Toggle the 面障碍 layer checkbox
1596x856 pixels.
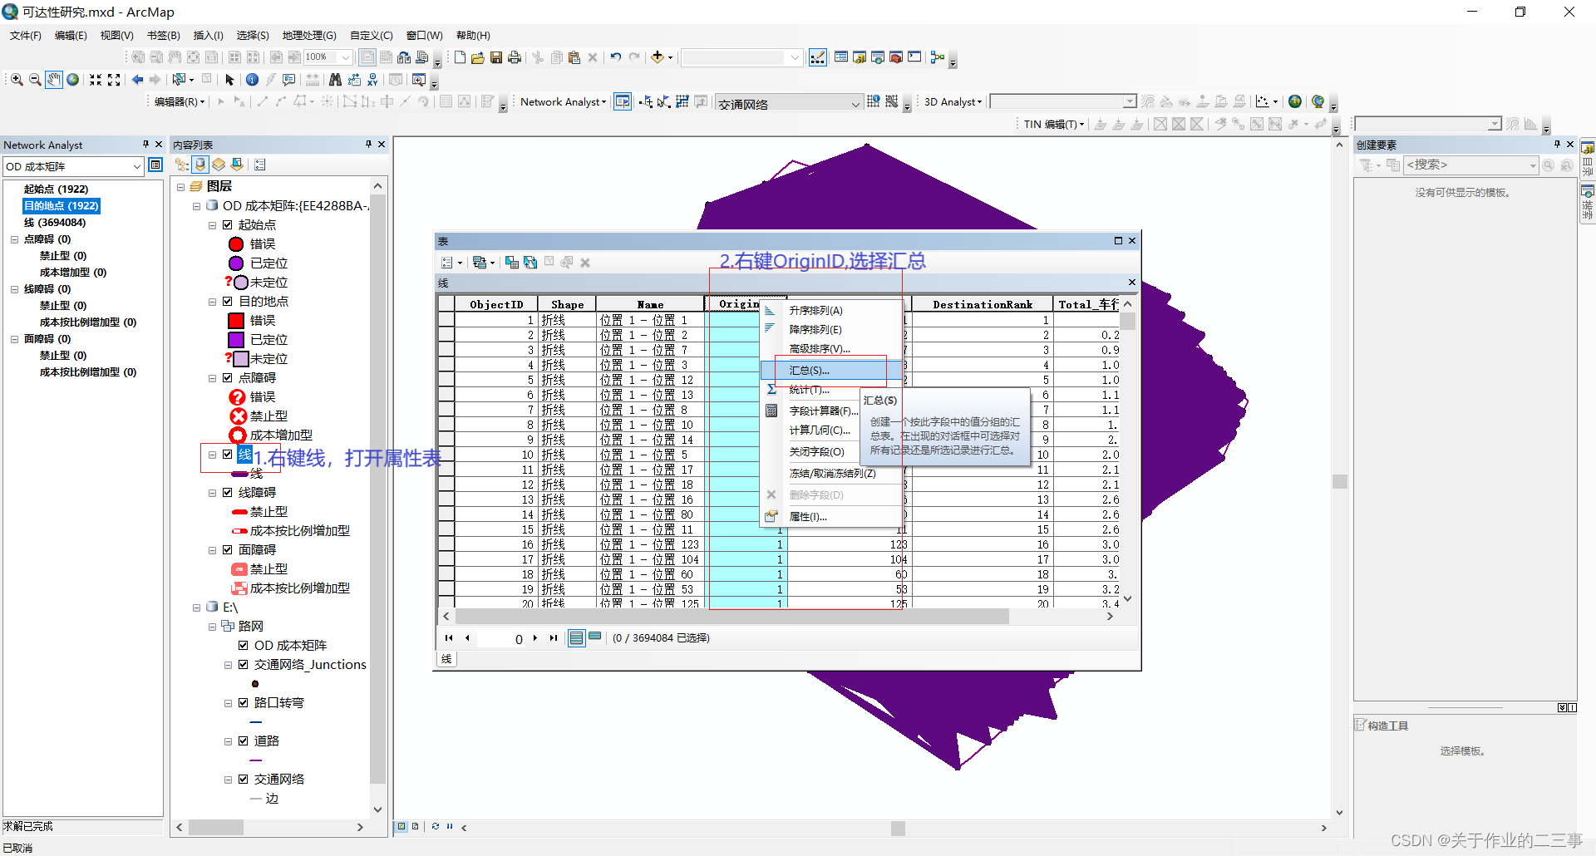coord(227,550)
